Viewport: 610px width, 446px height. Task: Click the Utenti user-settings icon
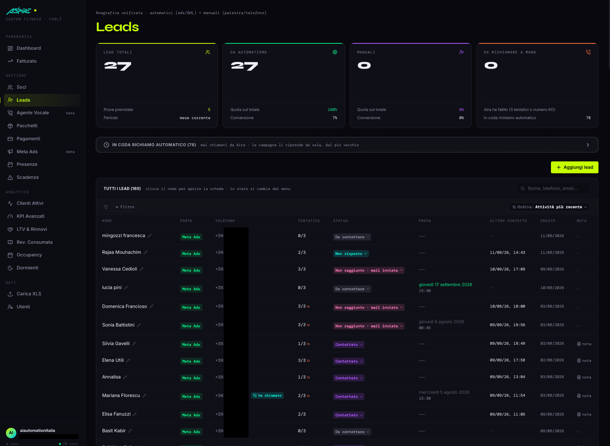10,307
